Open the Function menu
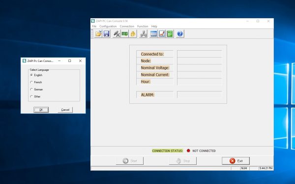295x184 pixels. click(x=143, y=27)
